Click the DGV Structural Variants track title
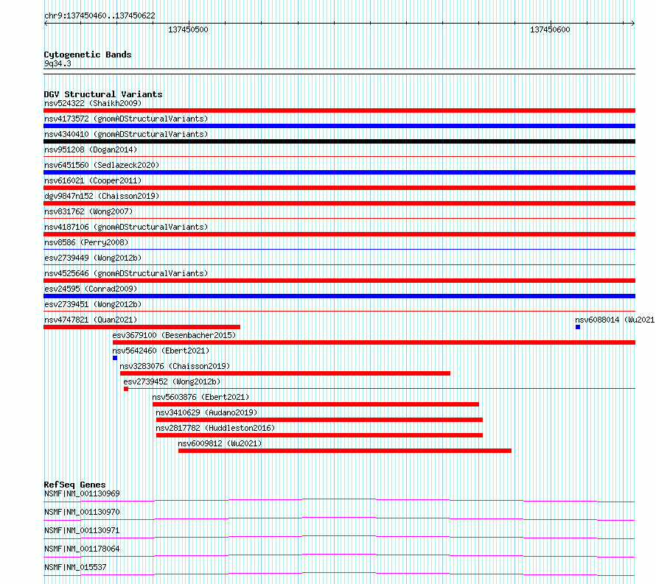The width and height of the screenshot is (656, 584). coord(103,94)
